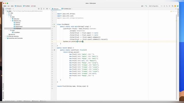
Task: Click the Build project hammer icon
Action: tap(146, 6)
